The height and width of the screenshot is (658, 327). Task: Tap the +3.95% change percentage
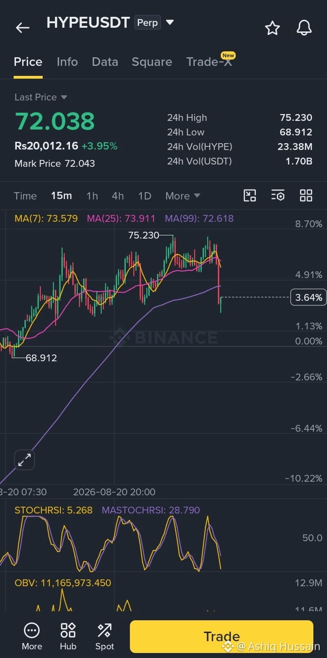(99, 146)
